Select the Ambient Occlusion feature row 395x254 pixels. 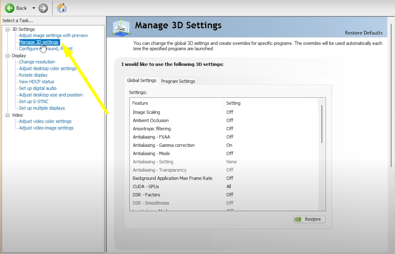click(x=224, y=121)
